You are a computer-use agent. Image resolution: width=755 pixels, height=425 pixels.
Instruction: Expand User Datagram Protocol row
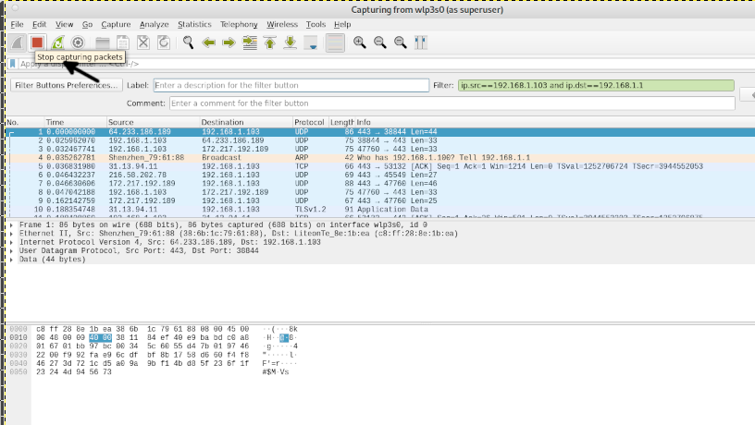click(11, 251)
